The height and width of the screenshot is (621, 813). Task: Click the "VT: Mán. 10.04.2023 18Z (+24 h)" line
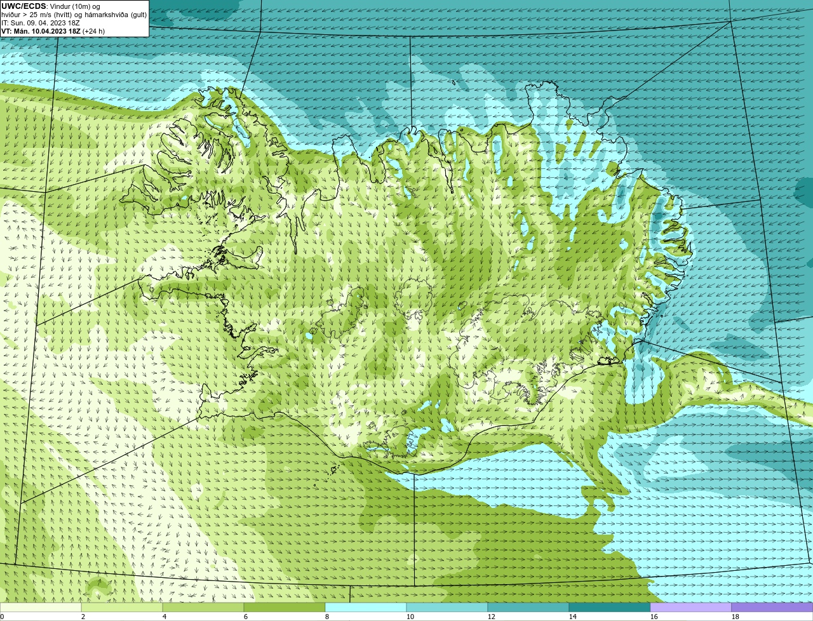(53, 31)
